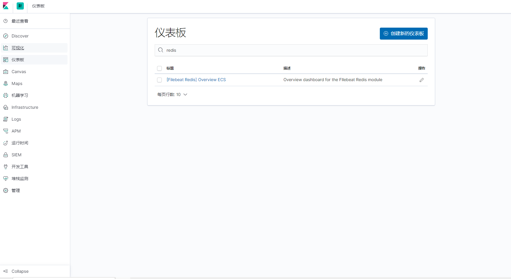Click 创建新的仪表板 button

click(404, 34)
